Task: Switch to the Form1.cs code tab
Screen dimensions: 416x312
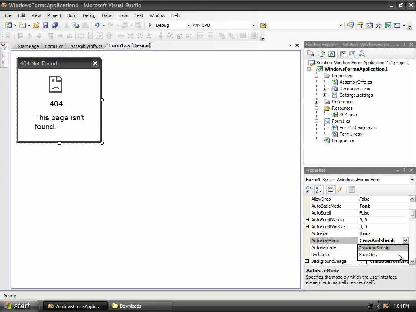Action: [x=54, y=46]
